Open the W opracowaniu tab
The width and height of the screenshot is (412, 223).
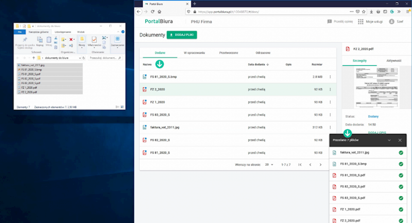click(x=194, y=53)
